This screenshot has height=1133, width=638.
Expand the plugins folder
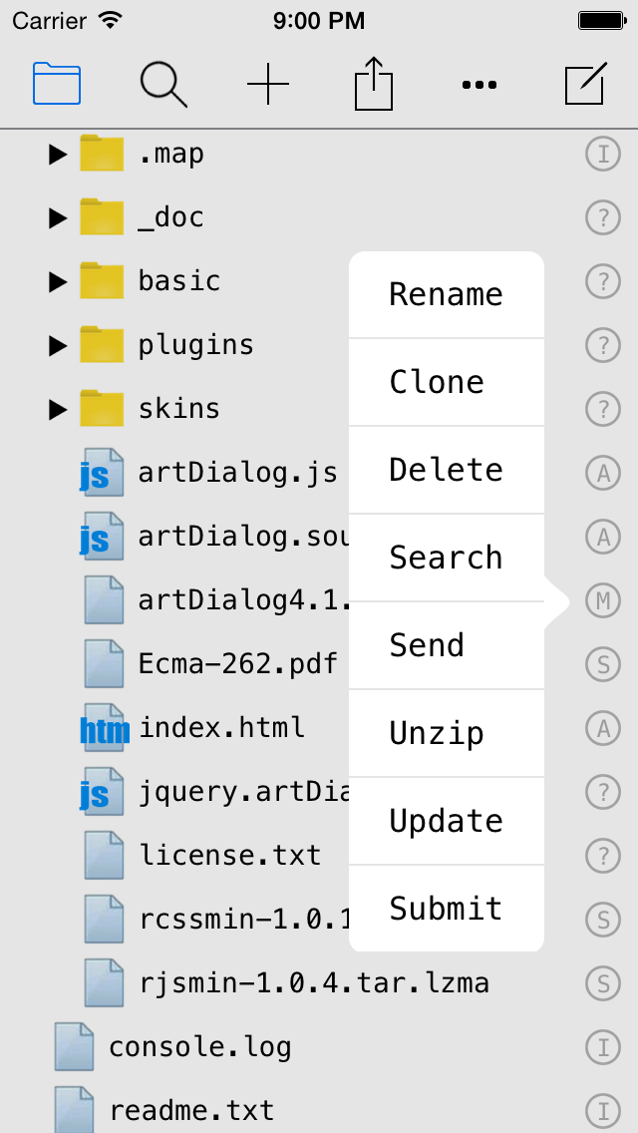[58, 345]
